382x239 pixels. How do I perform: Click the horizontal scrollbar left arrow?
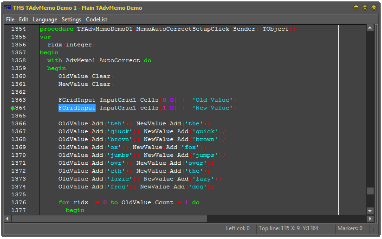pyautogui.click(x=7, y=219)
